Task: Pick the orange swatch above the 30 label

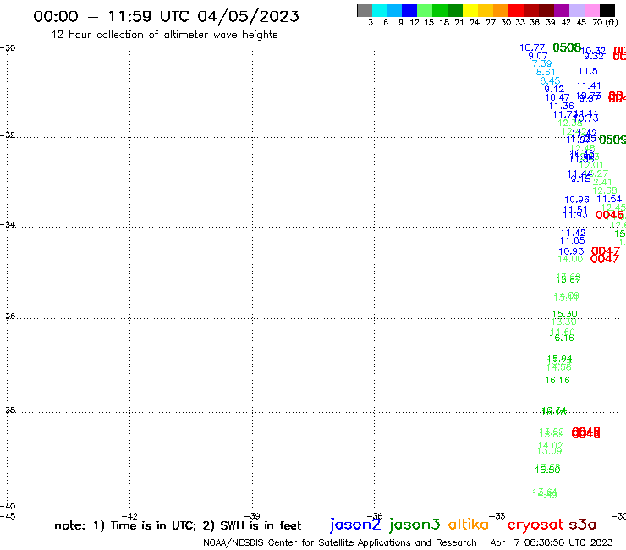Action: [501, 10]
